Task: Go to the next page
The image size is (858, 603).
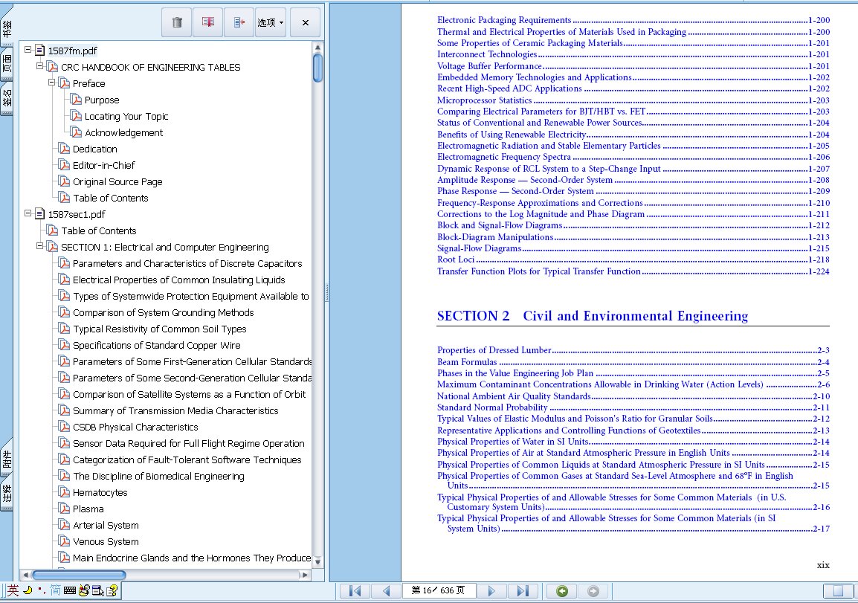Action: pos(491,591)
